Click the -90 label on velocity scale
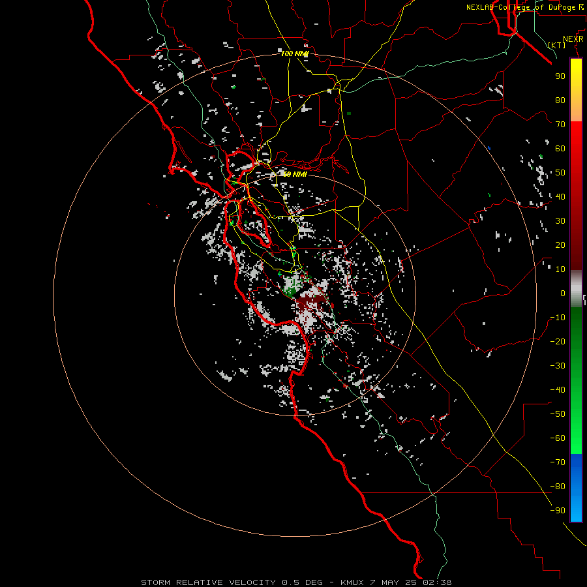 (558, 511)
